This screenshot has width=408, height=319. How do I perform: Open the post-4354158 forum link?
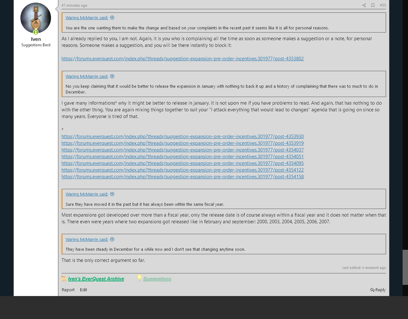pos(182,177)
